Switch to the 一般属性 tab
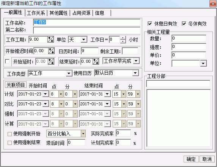The image size is (217, 167). click(13, 13)
